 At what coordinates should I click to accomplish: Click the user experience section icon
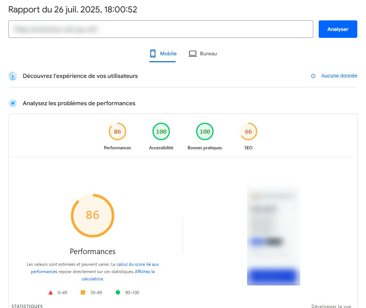[x=13, y=76]
